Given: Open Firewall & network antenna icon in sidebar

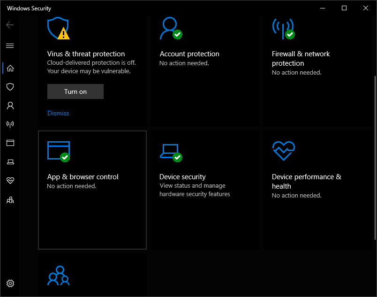Looking at the screenshot, I should click(10, 124).
